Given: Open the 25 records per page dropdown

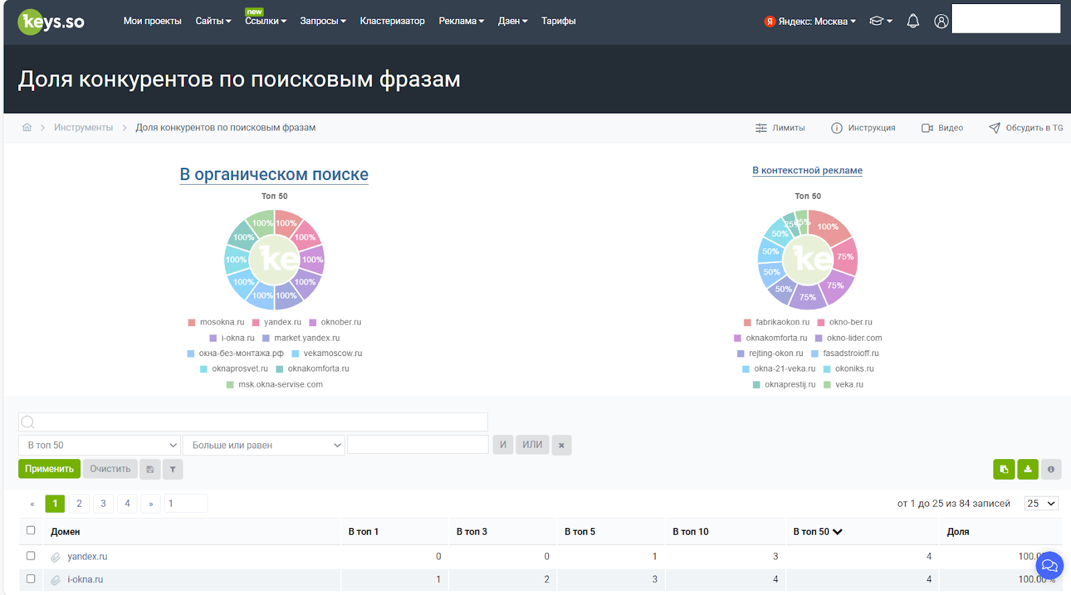Looking at the screenshot, I should click(1042, 503).
